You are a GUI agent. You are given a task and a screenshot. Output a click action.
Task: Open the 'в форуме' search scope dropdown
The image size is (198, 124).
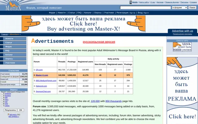coord(179,7)
